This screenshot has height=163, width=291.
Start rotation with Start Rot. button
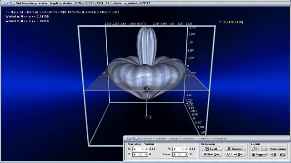coord(235,154)
